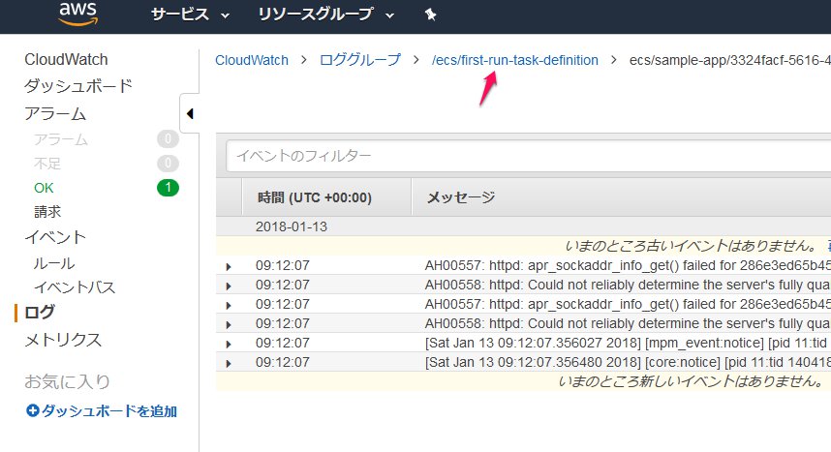Collapse the sidebar with the arrow handle
Screen dimensions: 831x452
190,114
